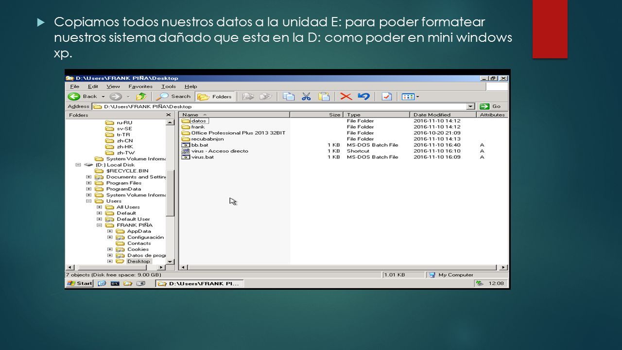Click the green Go button

tap(490, 106)
